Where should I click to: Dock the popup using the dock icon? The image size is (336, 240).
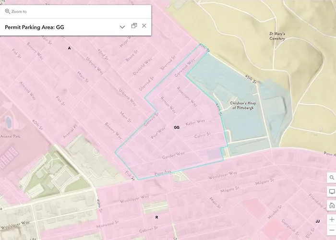tap(134, 26)
